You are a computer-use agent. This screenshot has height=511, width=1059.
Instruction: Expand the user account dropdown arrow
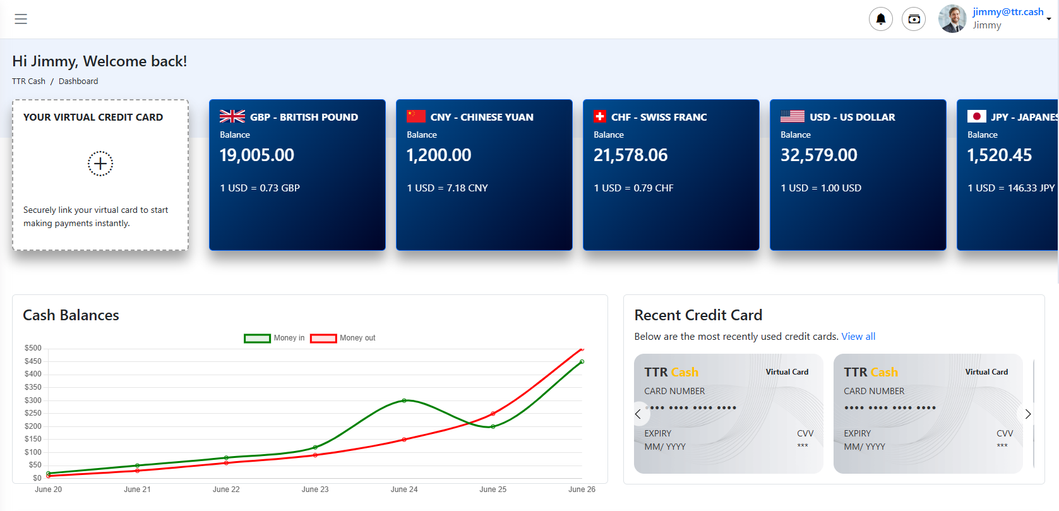point(1049,19)
